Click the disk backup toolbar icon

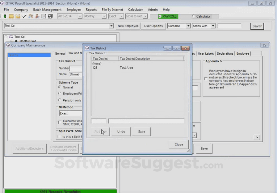(x=50, y=16)
